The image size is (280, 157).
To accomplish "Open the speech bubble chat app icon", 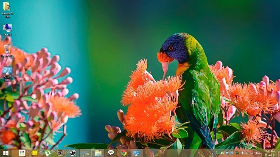I will (111, 153).
